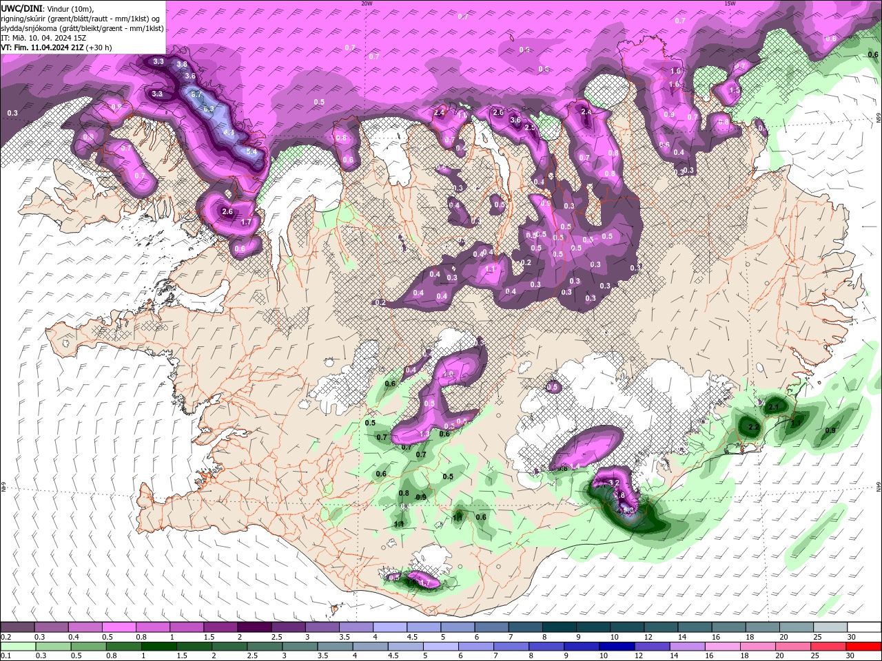Pick the bright red above-30 bottom-row swatch
The height and width of the screenshot is (661, 882).
[x=863, y=647]
